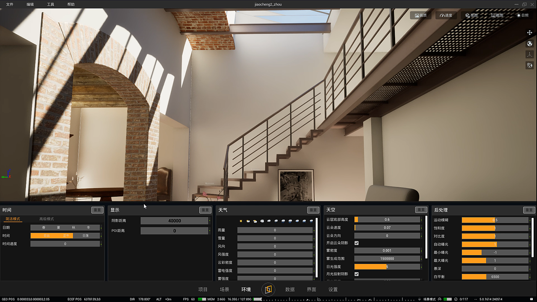Select the 简洁模式 time mode tab
Viewport: 537px width, 302px height.
tap(13, 219)
